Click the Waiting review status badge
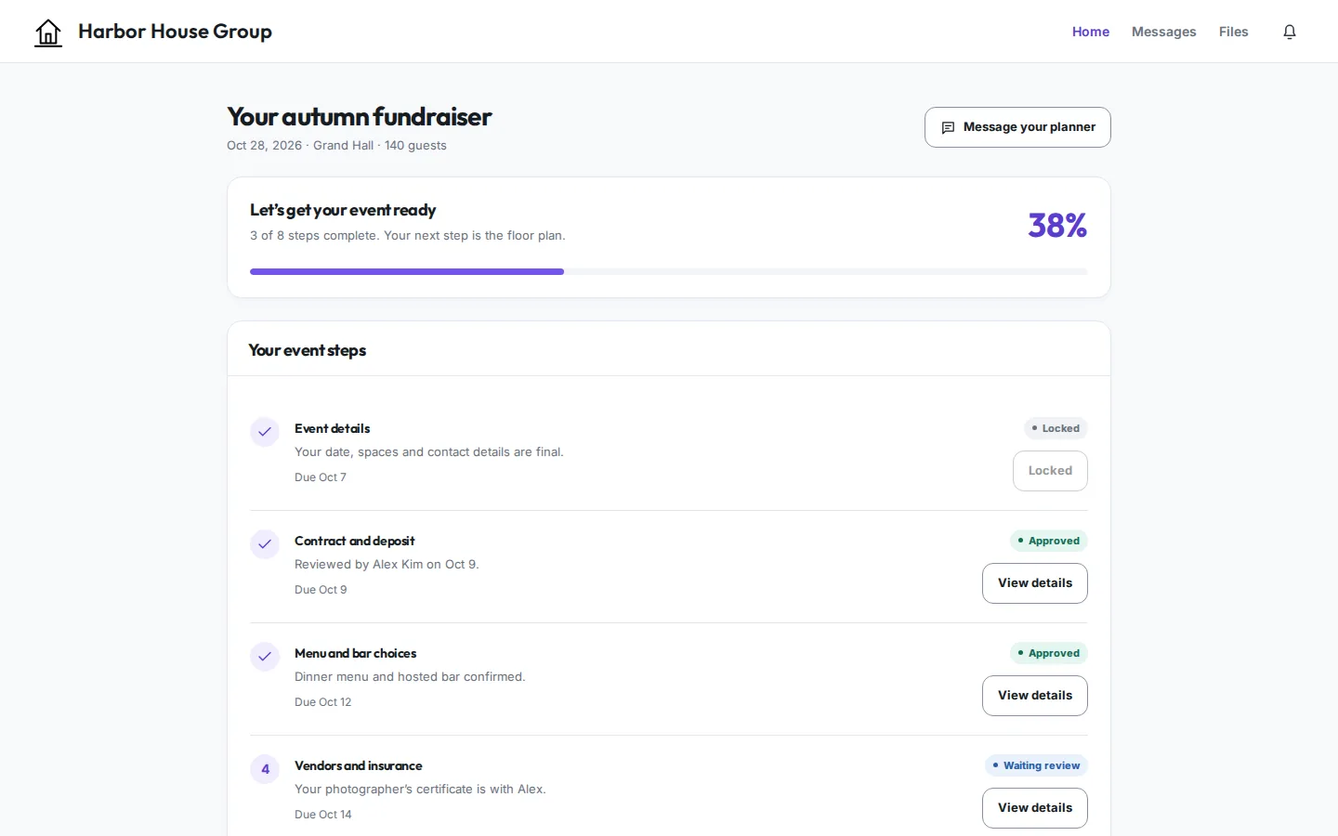 click(x=1036, y=765)
